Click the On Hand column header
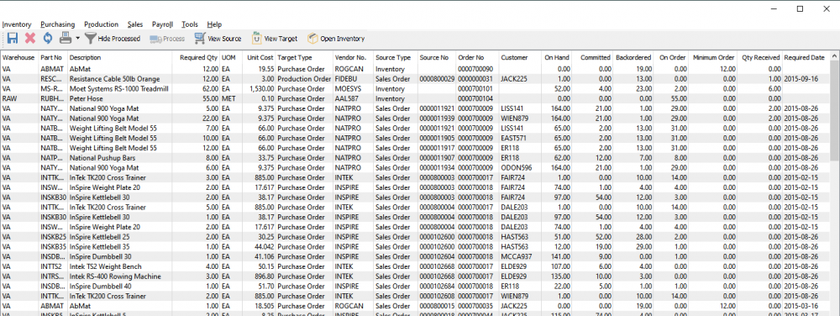Screen dimensions: 840x316 pos(557,57)
